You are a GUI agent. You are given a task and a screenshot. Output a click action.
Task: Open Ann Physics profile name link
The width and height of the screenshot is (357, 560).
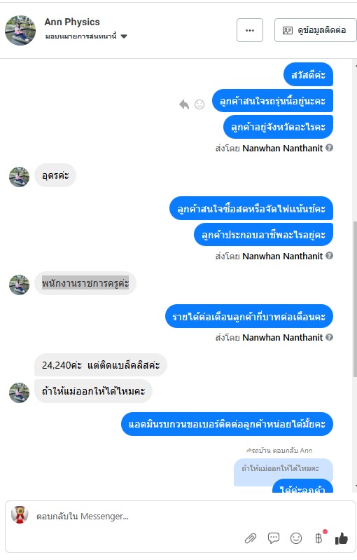pos(72,22)
